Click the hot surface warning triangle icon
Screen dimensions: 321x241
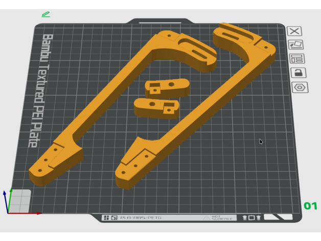coord(206,218)
